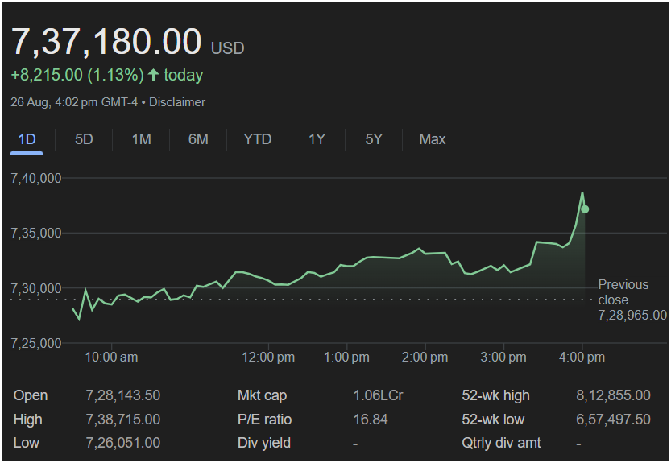
Task: Click the Low value 7,26,051.00
Action: point(122,443)
